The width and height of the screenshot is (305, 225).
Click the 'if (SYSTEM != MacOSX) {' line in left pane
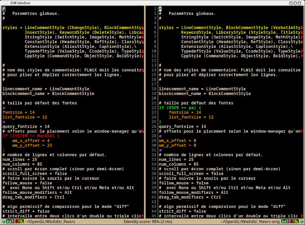[x=31, y=136]
